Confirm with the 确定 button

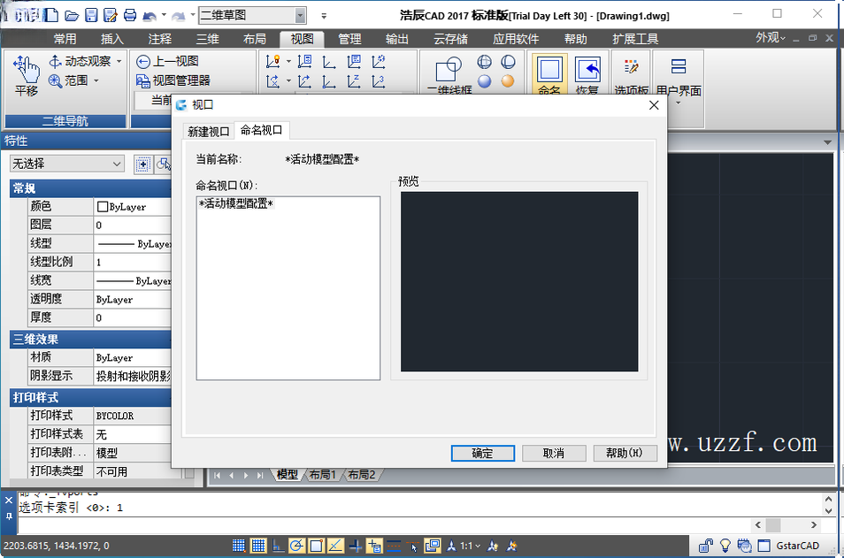(482, 453)
